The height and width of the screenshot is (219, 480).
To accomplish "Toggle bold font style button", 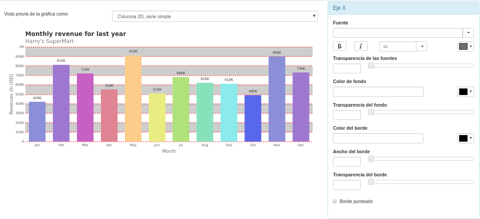I will click(x=340, y=46).
